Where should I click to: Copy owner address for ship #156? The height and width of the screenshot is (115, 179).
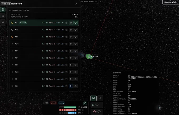[x=66, y=23]
